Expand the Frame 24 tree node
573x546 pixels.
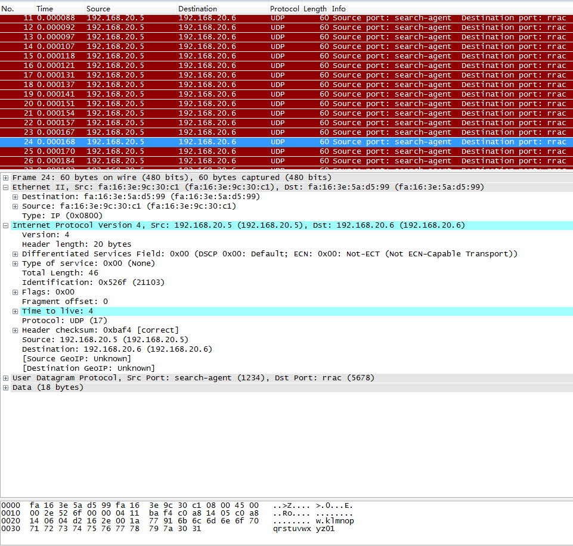point(5,178)
